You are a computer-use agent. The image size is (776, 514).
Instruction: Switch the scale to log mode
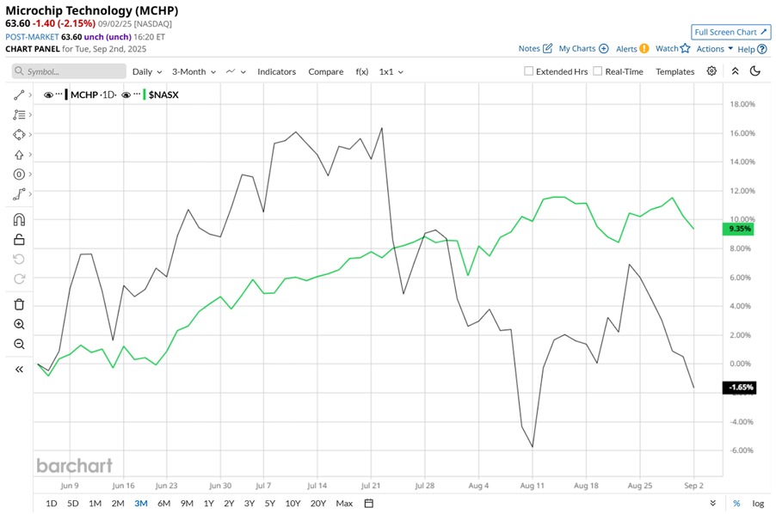(x=758, y=503)
